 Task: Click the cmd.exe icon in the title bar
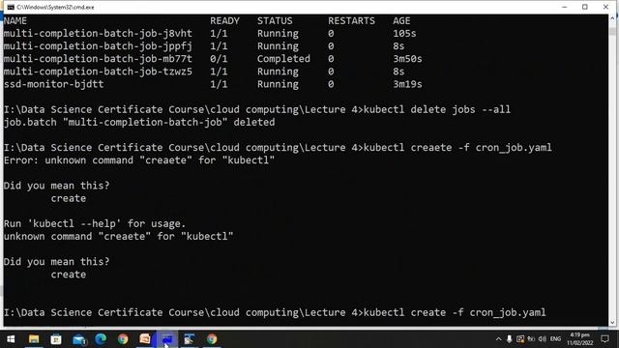click(11, 7)
